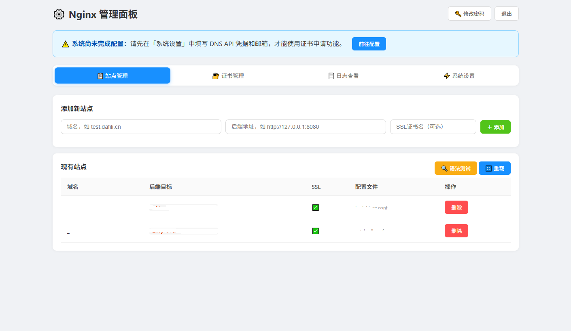This screenshot has width=571, height=331.
Task: Click the 退出 logout button
Action: pos(507,14)
